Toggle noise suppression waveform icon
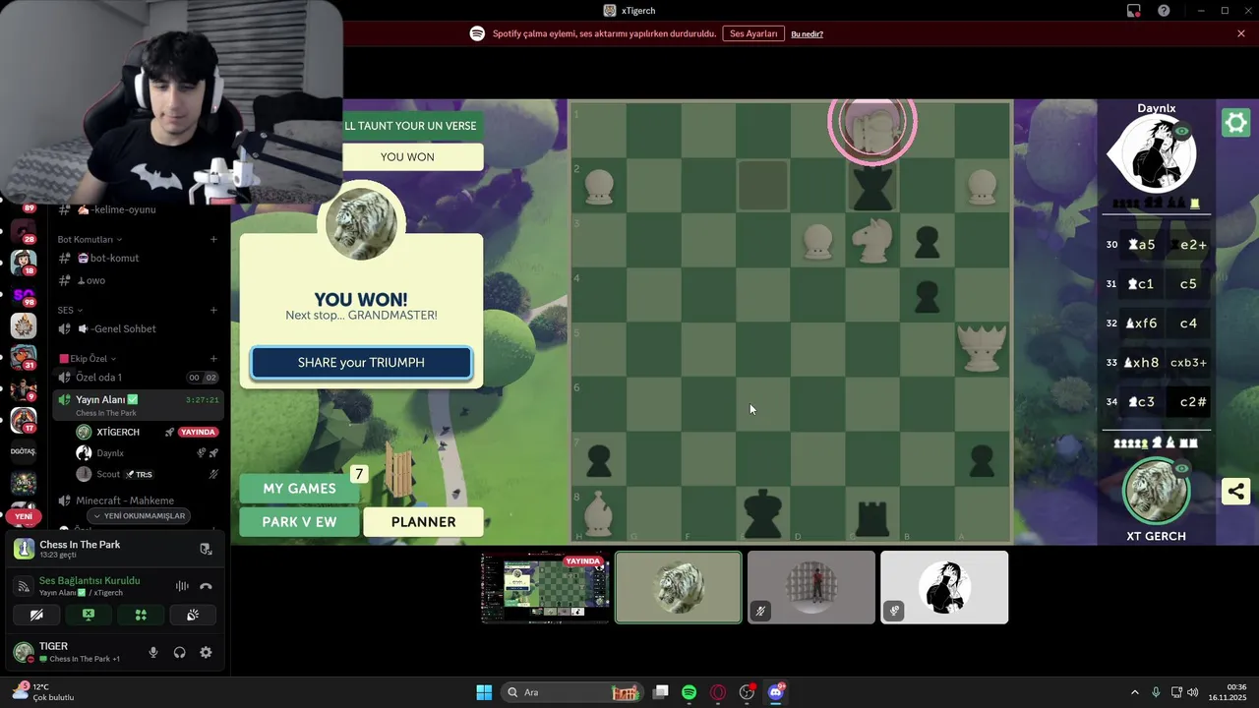Image resolution: width=1259 pixels, height=708 pixels. [182, 586]
